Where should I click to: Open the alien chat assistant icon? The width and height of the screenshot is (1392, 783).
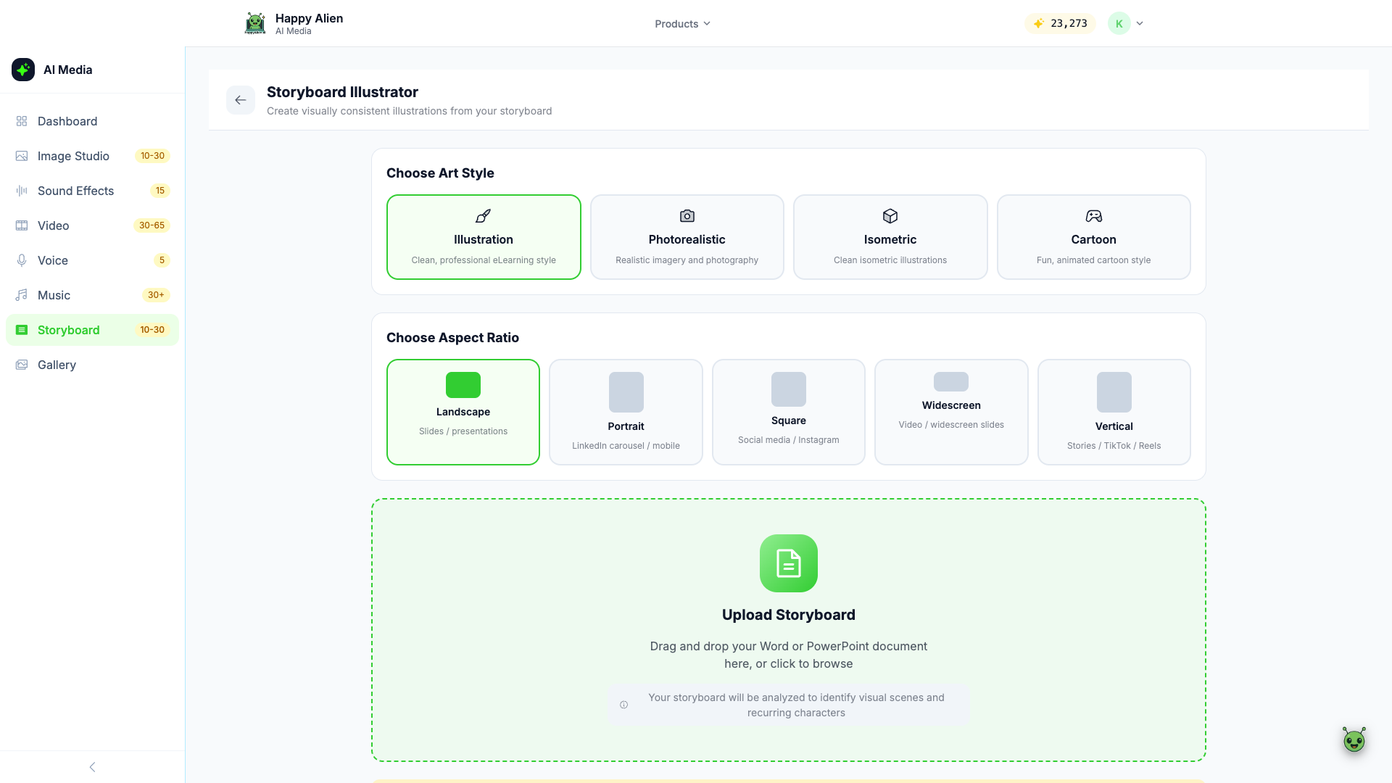1354,740
